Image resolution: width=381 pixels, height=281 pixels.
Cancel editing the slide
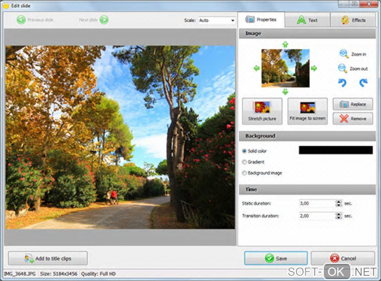pos(343,258)
